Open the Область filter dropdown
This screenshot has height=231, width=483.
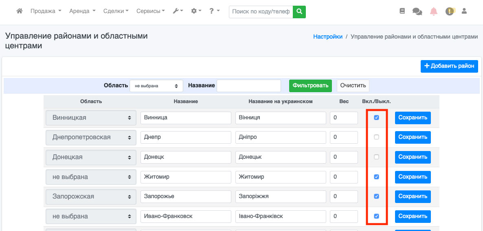tap(156, 86)
